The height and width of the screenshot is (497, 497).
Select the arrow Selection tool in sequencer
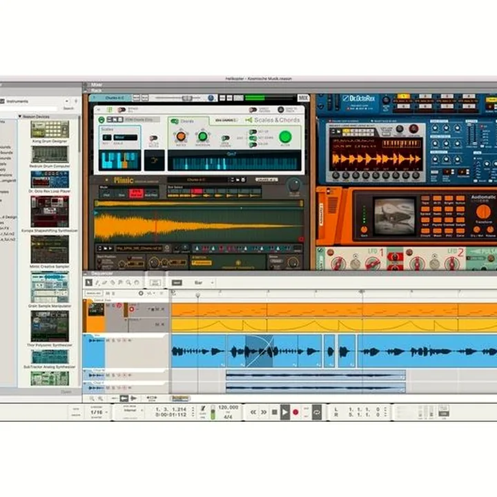coord(88,282)
